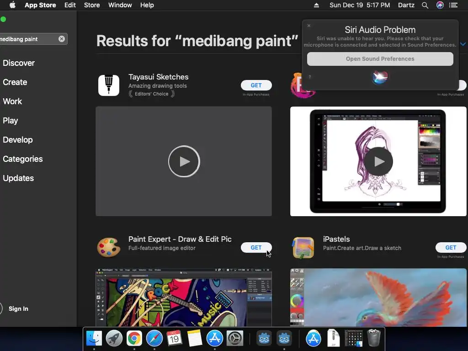Click the date and time in menu bar

[x=360, y=5]
